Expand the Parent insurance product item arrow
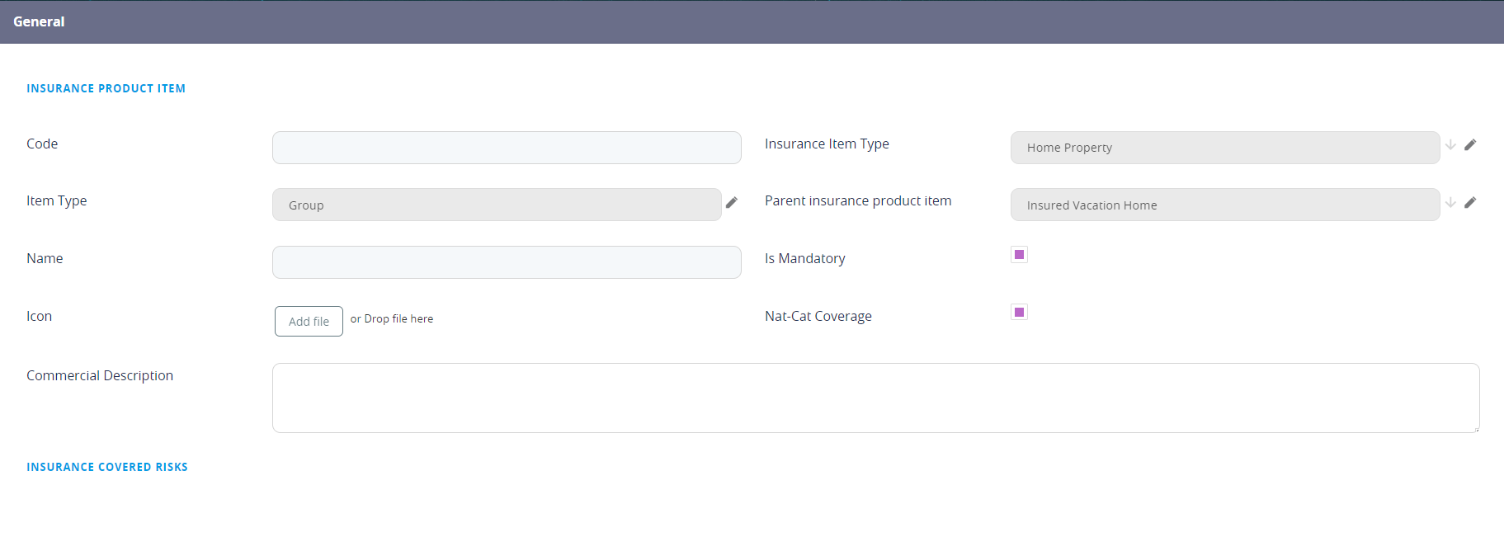This screenshot has height=551, width=1504. pyautogui.click(x=1450, y=203)
